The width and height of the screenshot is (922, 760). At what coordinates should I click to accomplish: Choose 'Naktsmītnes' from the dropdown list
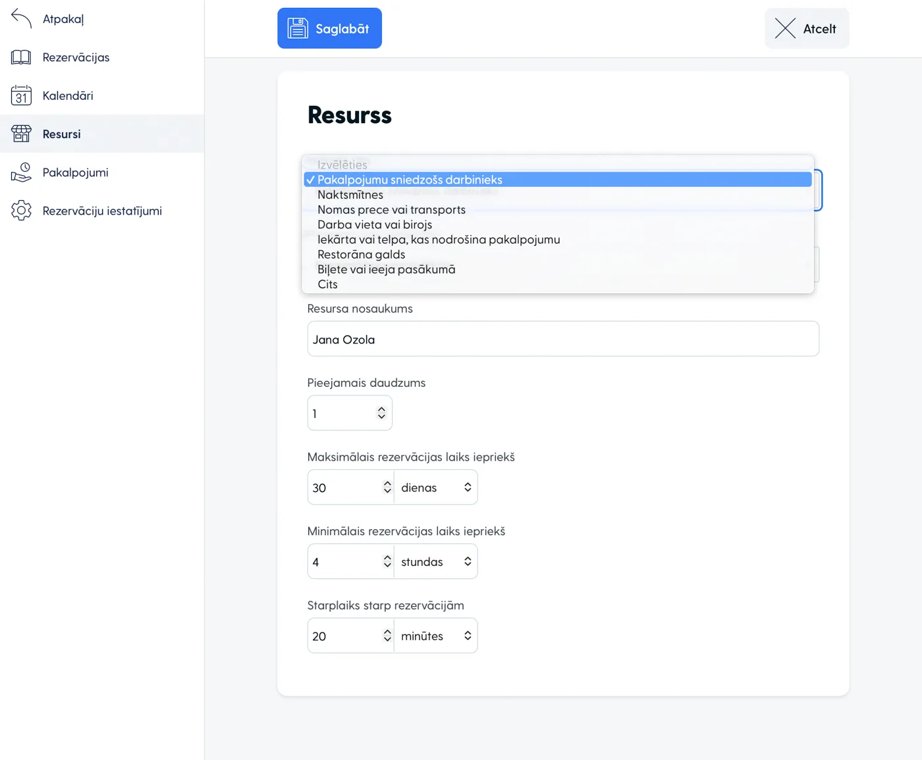click(x=350, y=195)
